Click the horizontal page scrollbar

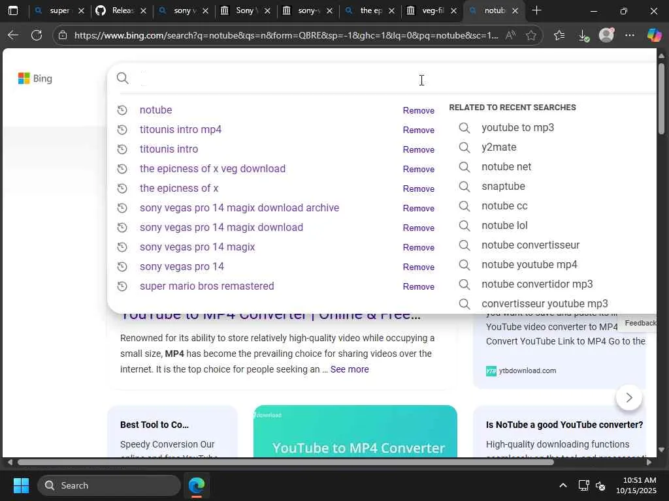click(x=286, y=463)
